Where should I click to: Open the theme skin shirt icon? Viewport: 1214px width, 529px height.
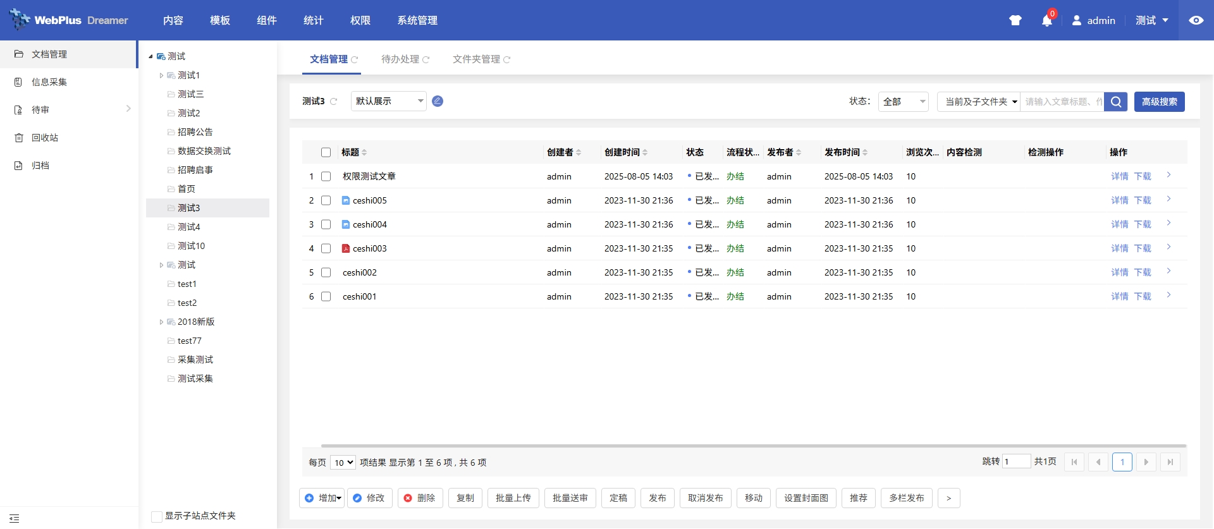[x=1015, y=20]
